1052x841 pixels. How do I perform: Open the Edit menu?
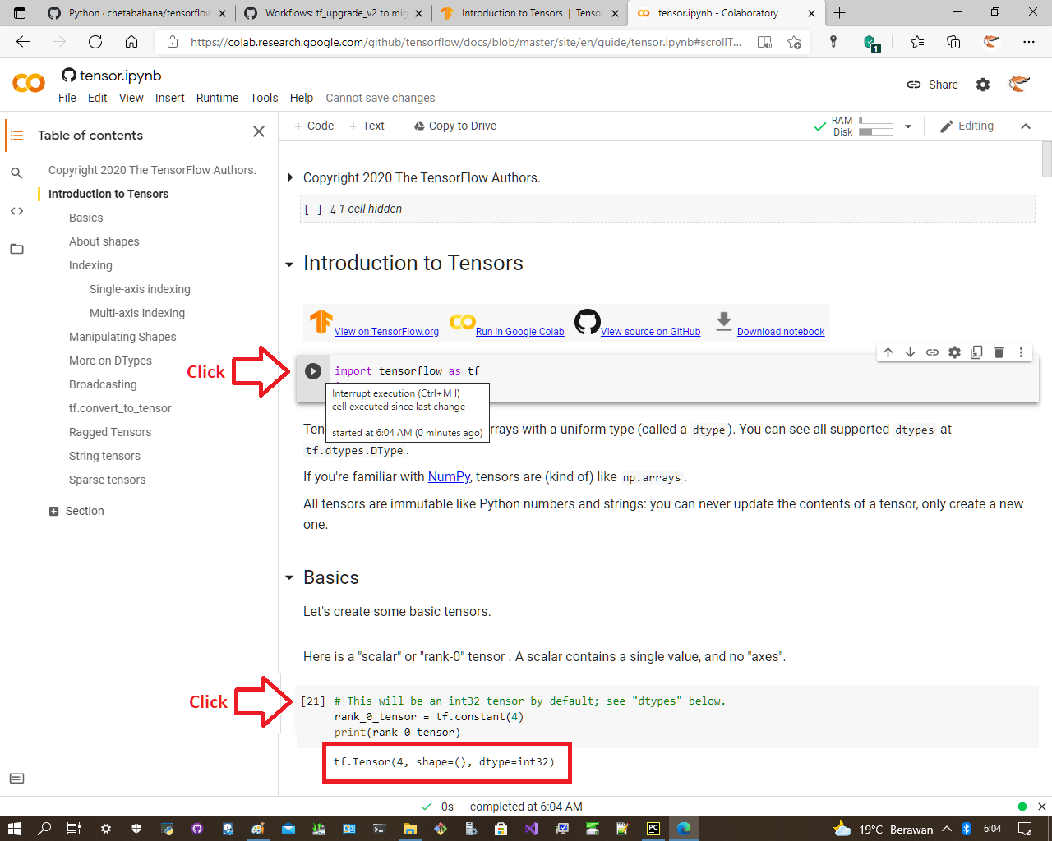point(98,98)
